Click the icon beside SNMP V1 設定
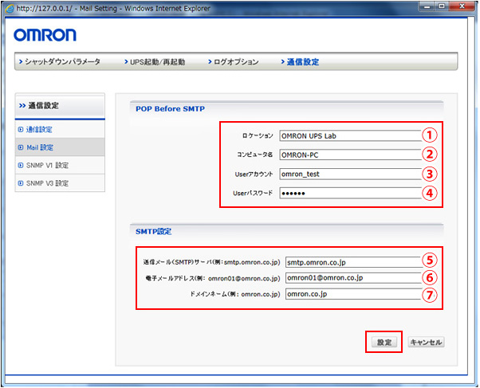Screen dimensions: 480x388 (21, 165)
